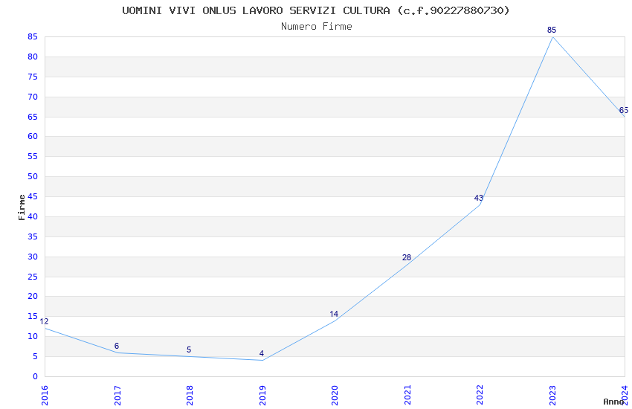Click data label 4 for 2019

tap(262, 353)
